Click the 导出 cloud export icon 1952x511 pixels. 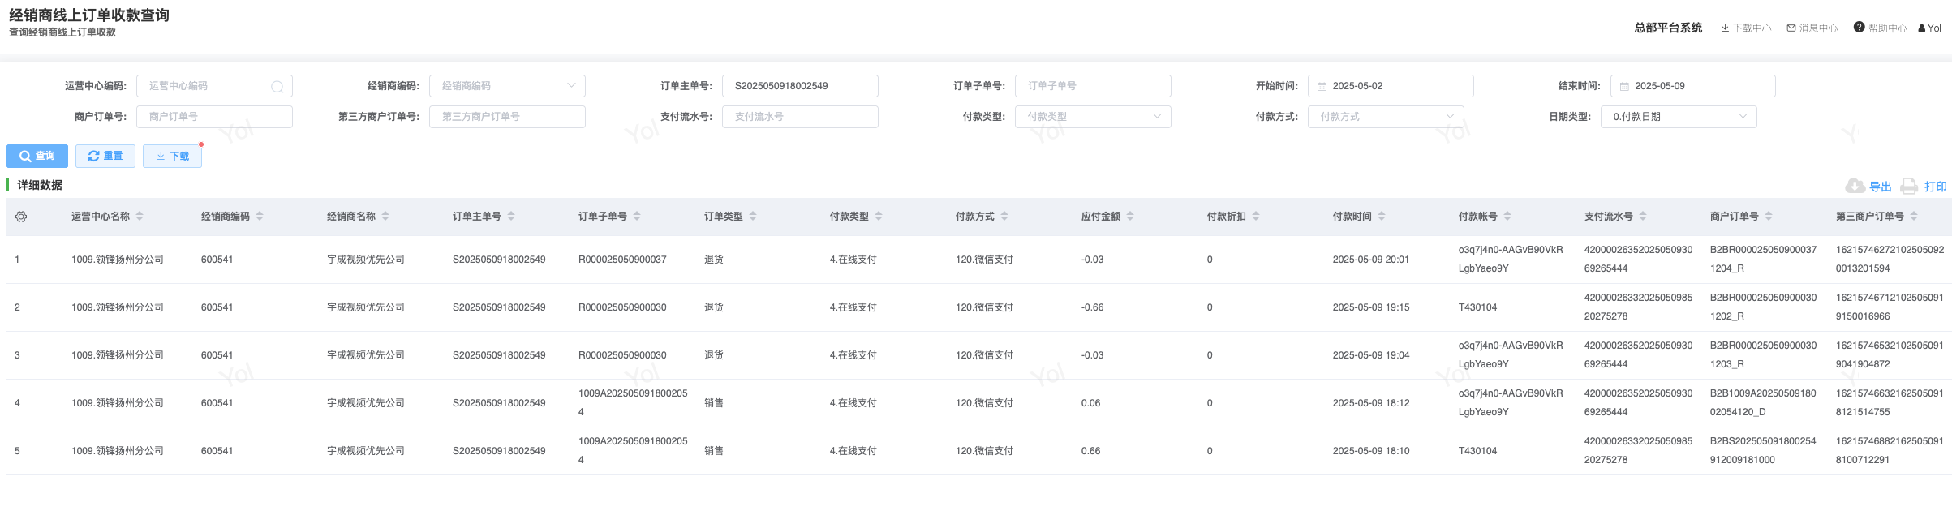[x=1855, y=187]
